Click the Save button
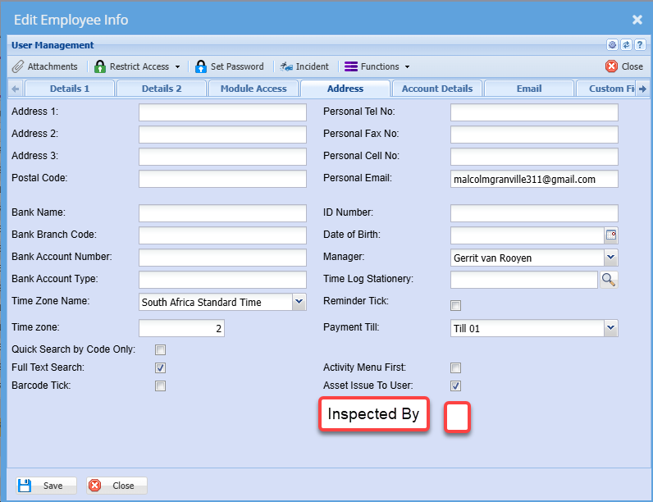This screenshot has width=653, height=502. pyautogui.click(x=42, y=486)
